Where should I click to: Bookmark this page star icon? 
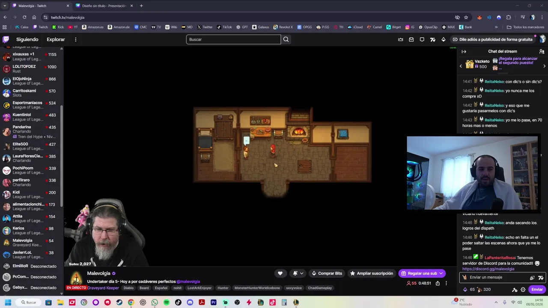466,18
